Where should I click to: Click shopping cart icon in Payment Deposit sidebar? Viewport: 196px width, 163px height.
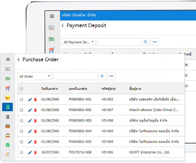(51, 50)
